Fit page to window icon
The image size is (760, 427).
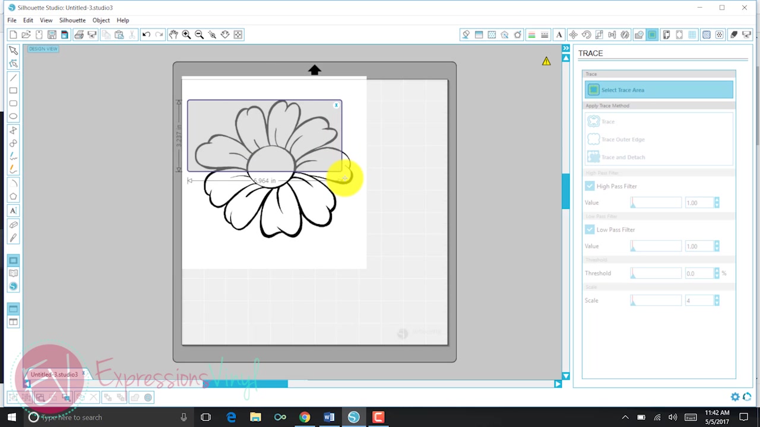238,35
